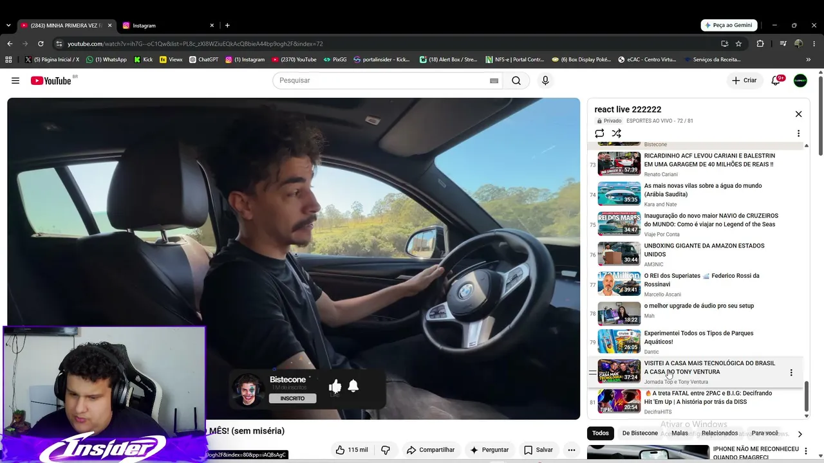Install the YouTube app from address bar
Screen dimensions: 824x463
pos(724,44)
